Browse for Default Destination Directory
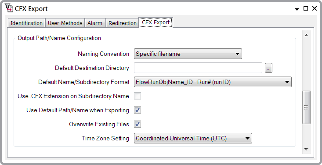322x165 pixels. point(268,68)
